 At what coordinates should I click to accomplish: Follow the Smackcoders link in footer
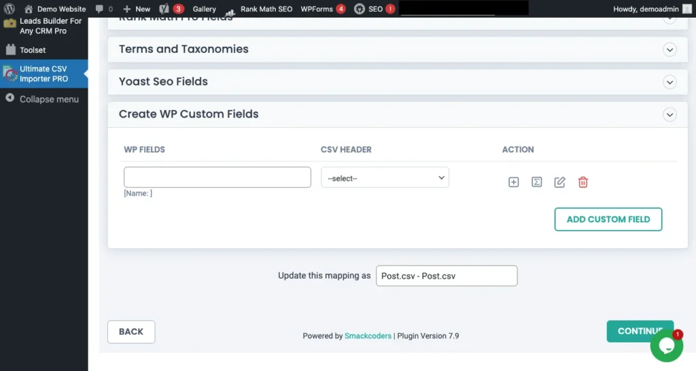click(x=368, y=336)
